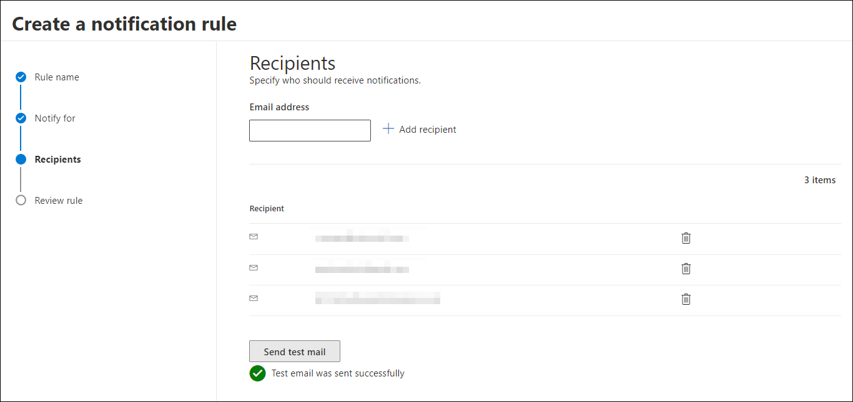Image resolution: width=853 pixels, height=402 pixels.
Task: Click the envelope icon of third recipient
Action: pos(254,298)
